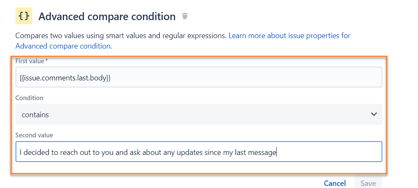Click the "Second value" field label
This screenshot has width=418, height=188.
click(x=34, y=135)
